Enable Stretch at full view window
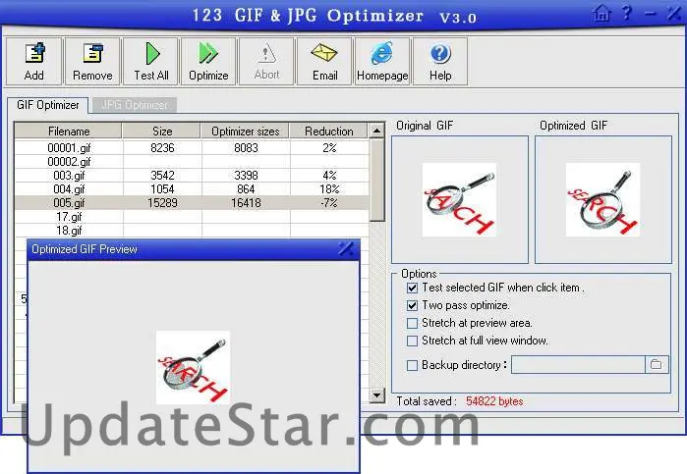 pos(412,341)
